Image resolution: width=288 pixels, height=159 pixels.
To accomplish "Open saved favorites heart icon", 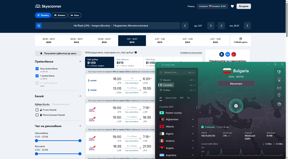I will (x=232, y=6).
